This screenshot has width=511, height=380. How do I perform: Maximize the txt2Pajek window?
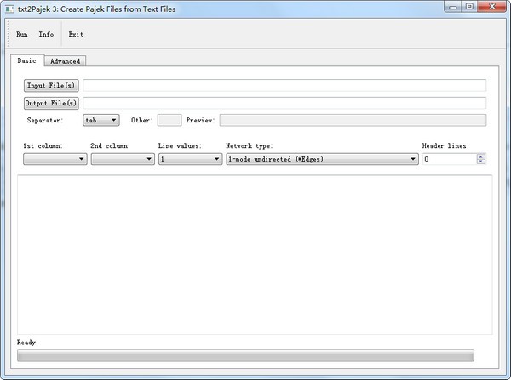pos(469,7)
